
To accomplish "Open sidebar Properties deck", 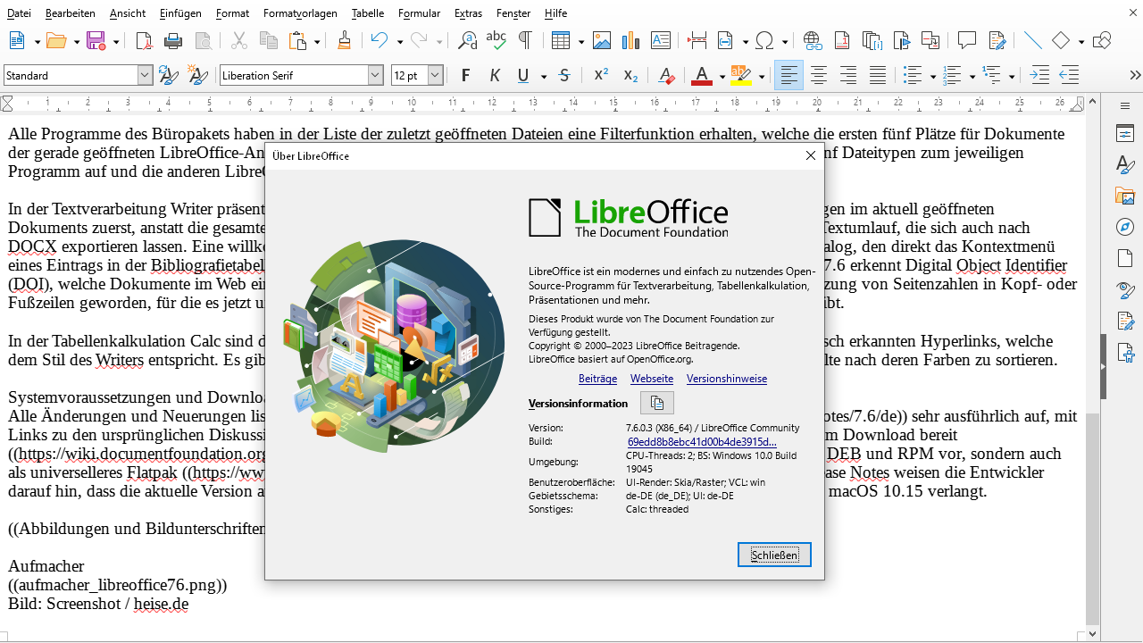I will tap(1125, 134).
